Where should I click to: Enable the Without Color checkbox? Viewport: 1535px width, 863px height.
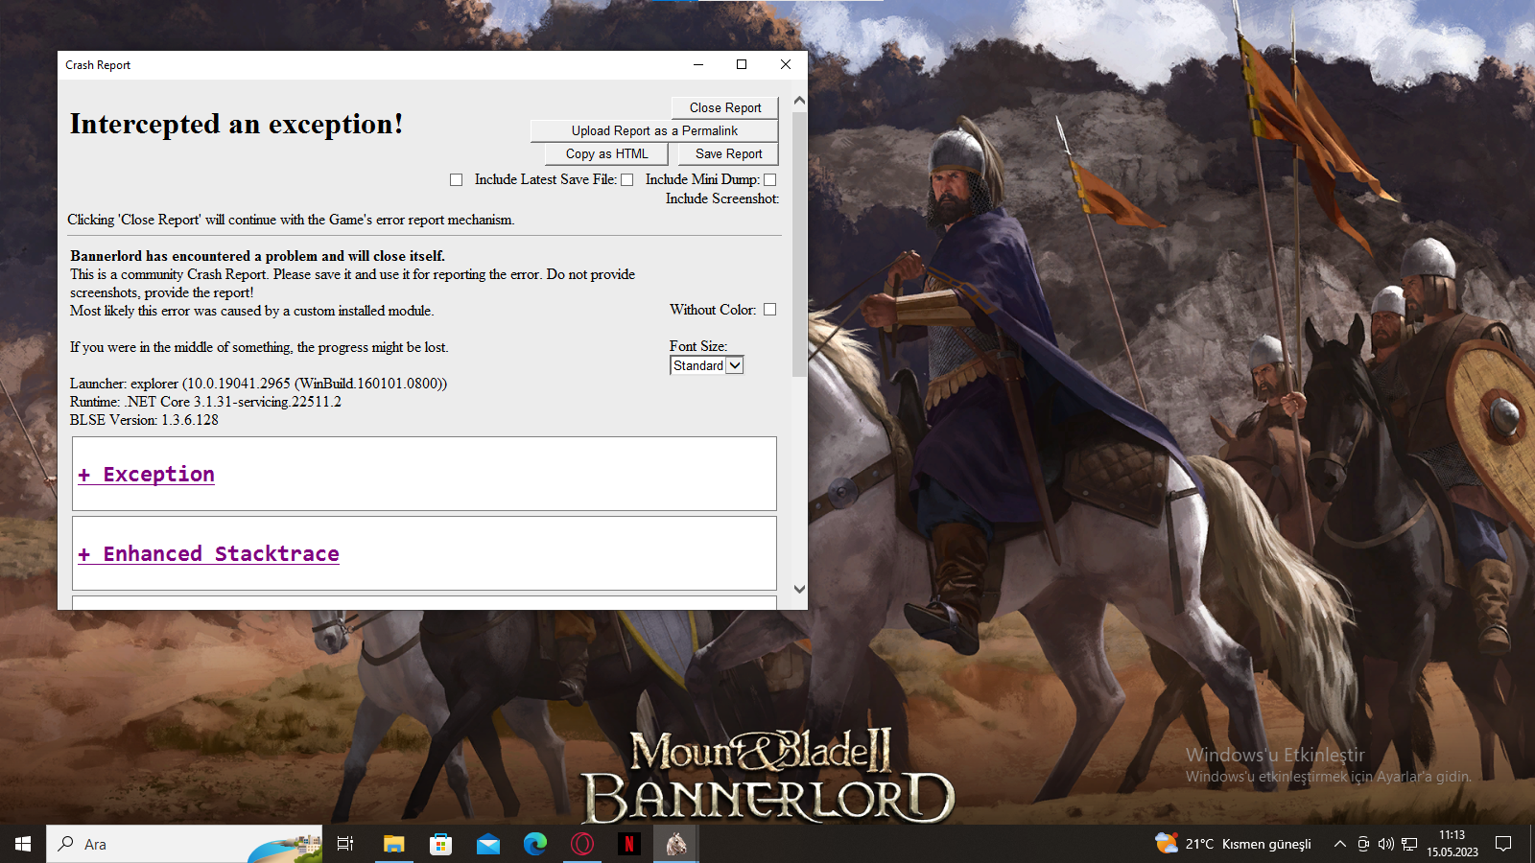click(x=769, y=310)
